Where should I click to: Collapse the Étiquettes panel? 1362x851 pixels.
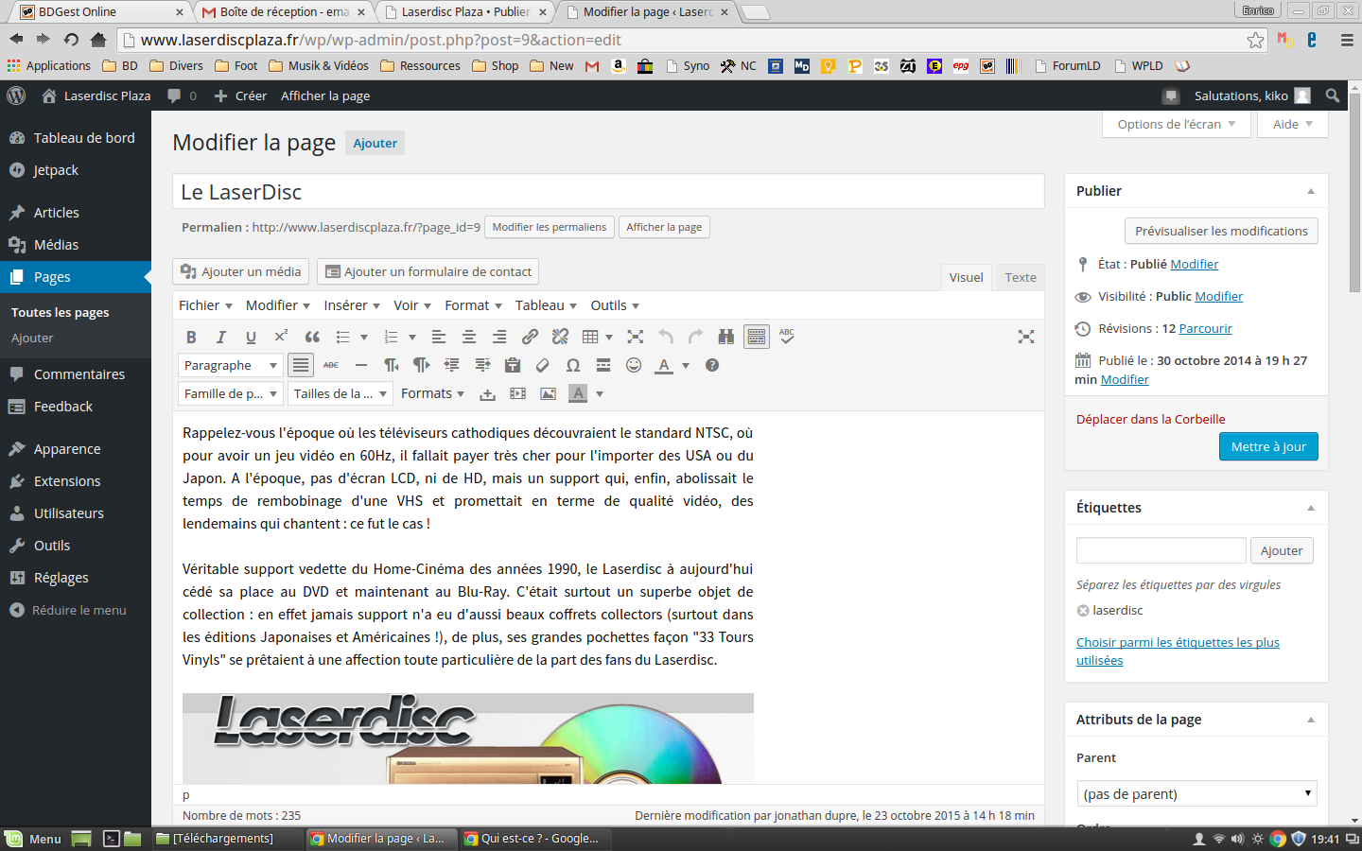tap(1311, 508)
